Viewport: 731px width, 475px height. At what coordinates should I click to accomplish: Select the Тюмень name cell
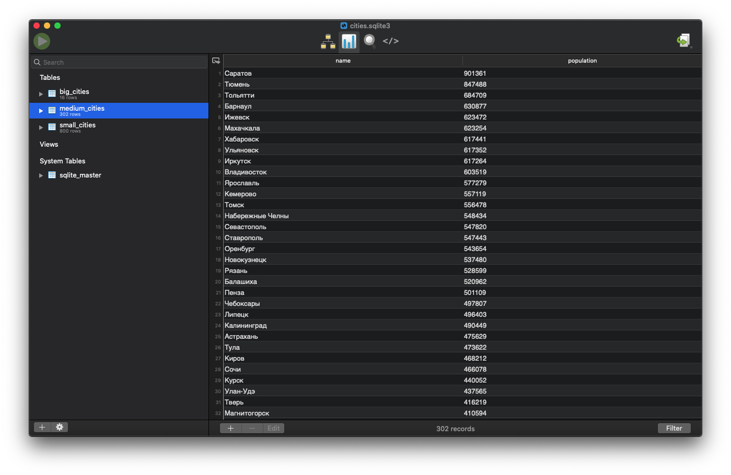[343, 84]
